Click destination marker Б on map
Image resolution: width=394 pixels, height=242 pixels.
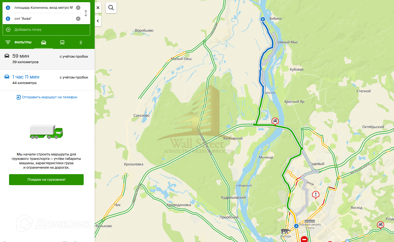point(263,19)
